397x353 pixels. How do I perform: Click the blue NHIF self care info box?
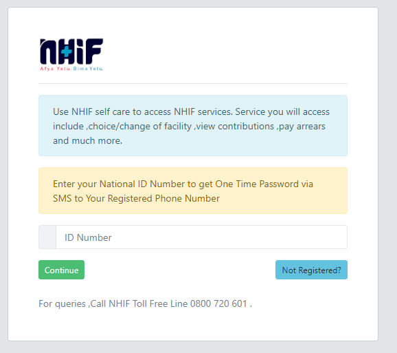pos(193,125)
